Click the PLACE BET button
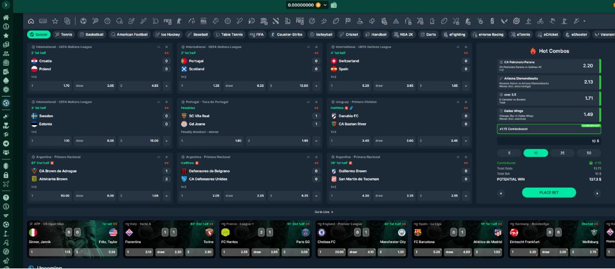615x269 pixels. [x=549, y=192]
